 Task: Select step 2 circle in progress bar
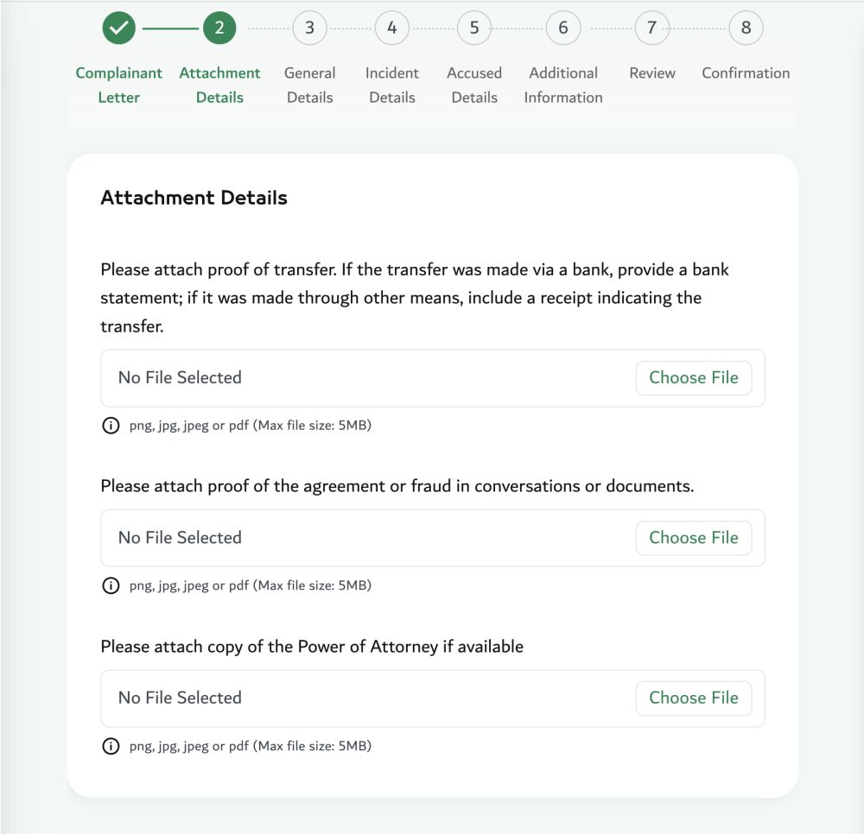coord(219,28)
